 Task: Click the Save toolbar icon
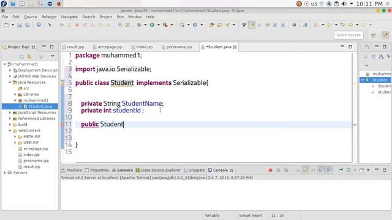[20, 24]
